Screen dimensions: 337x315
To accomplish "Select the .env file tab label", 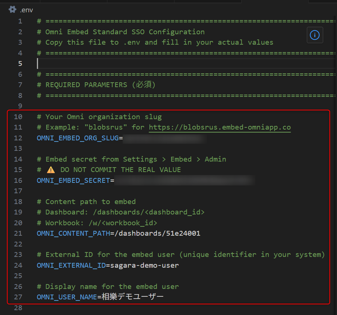I will (x=26, y=10).
